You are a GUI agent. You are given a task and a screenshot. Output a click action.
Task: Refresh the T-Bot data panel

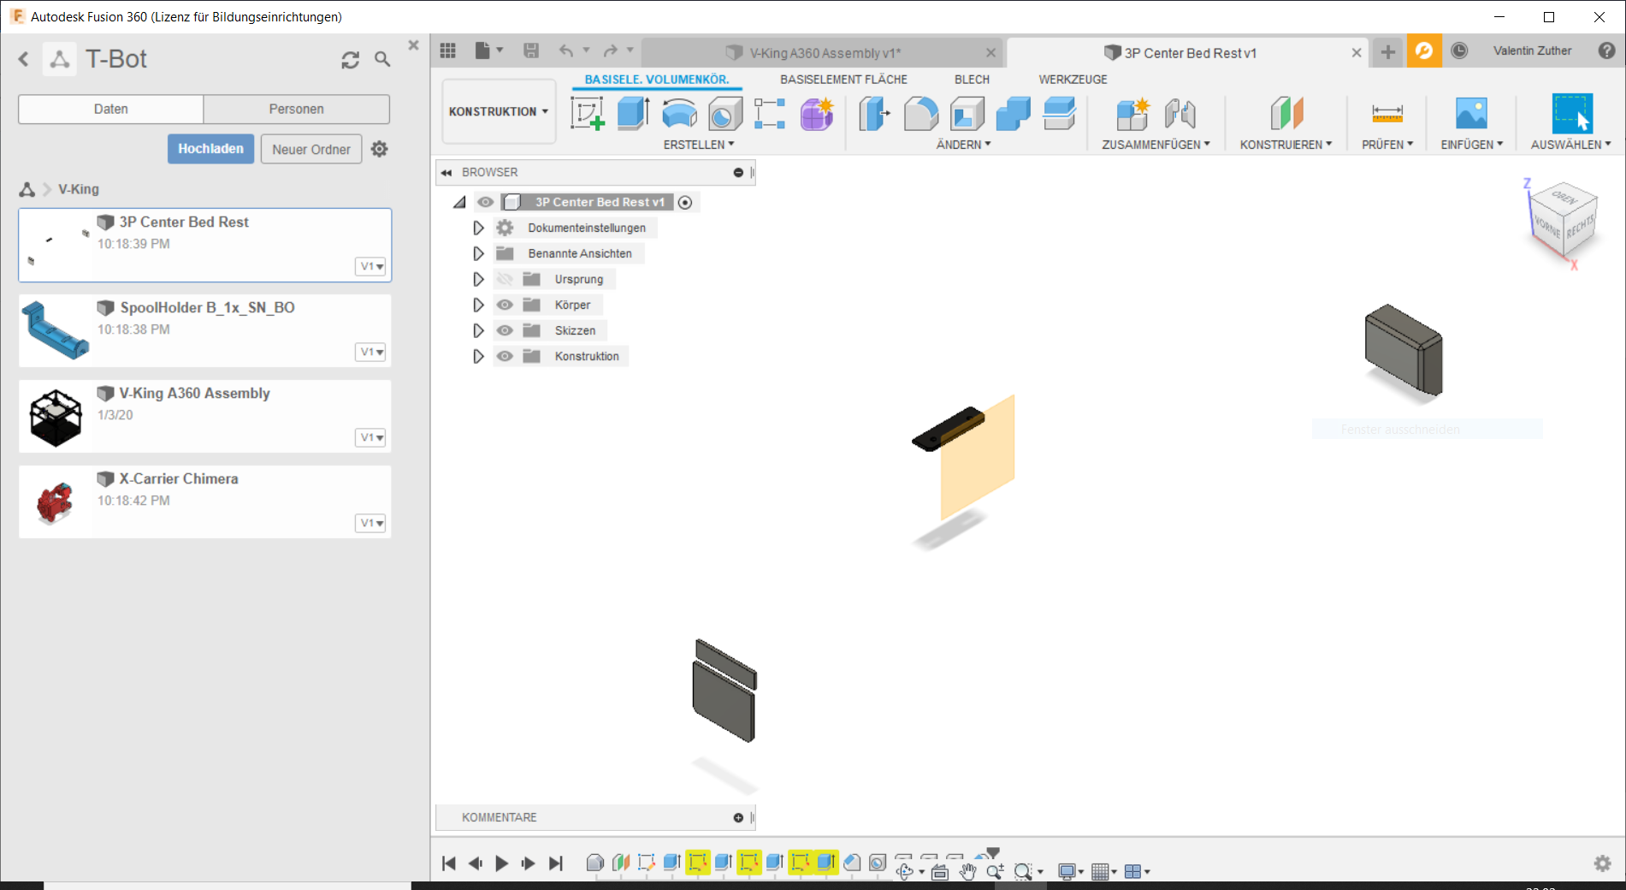(351, 60)
